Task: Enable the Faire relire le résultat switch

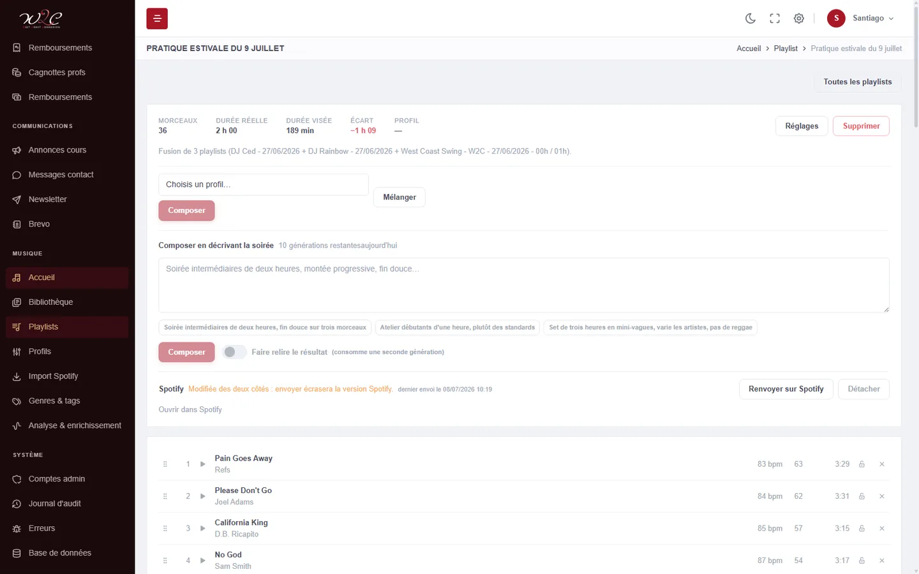Action: coord(234,352)
